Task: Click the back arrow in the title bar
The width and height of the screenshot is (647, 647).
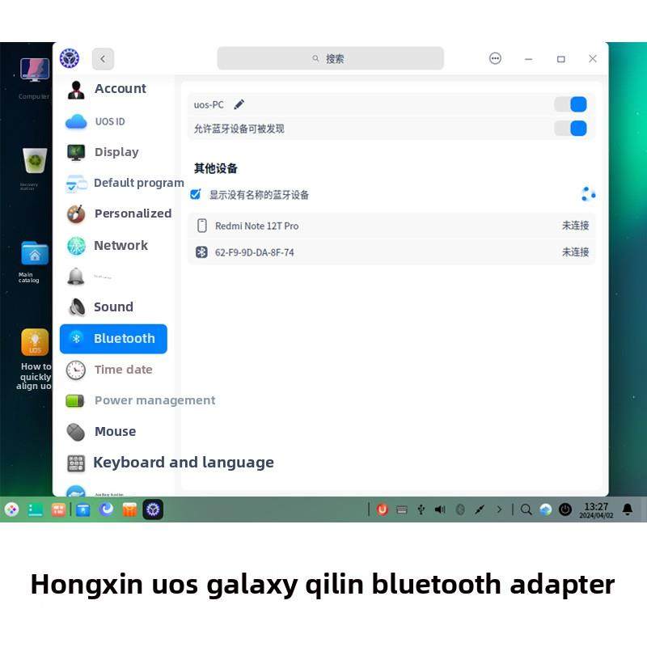Action: pyautogui.click(x=103, y=58)
